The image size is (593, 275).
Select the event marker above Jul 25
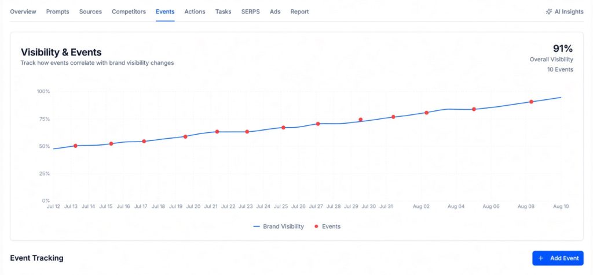point(283,128)
